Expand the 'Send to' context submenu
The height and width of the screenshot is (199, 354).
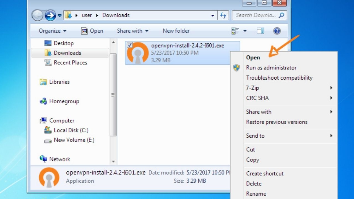pyautogui.click(x=284, y=136)
